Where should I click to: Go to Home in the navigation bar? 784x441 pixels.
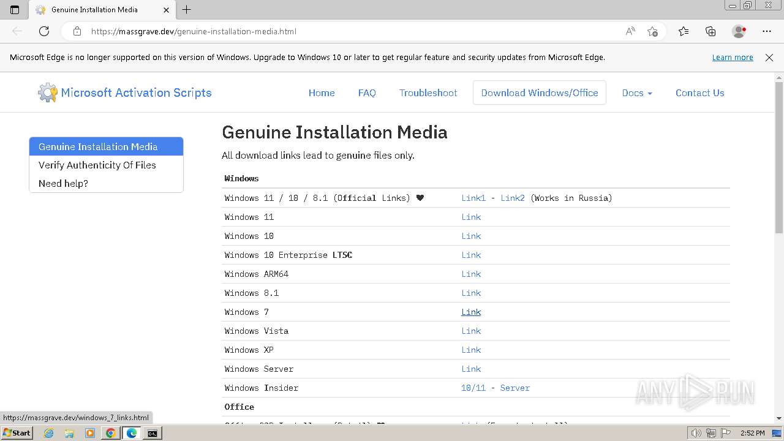[x=322, y=93]
